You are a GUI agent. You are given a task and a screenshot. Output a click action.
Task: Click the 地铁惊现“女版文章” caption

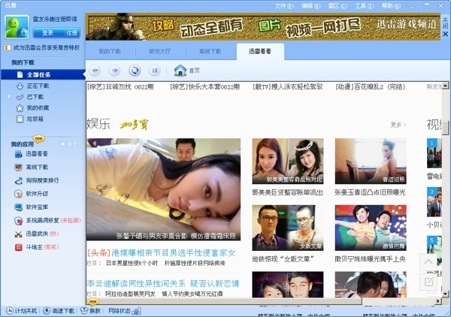pyautogui.click(x=283, y=259)
